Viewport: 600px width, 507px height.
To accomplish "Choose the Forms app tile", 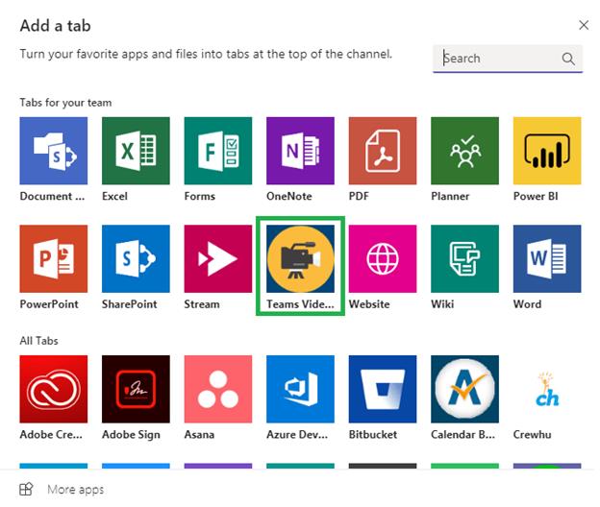I will pyautogui.click(x=218, y=151).
